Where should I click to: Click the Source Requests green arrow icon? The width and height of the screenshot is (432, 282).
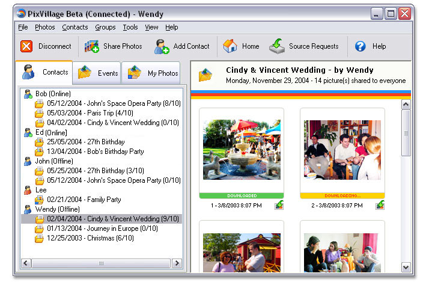click(x=277, y=46)
